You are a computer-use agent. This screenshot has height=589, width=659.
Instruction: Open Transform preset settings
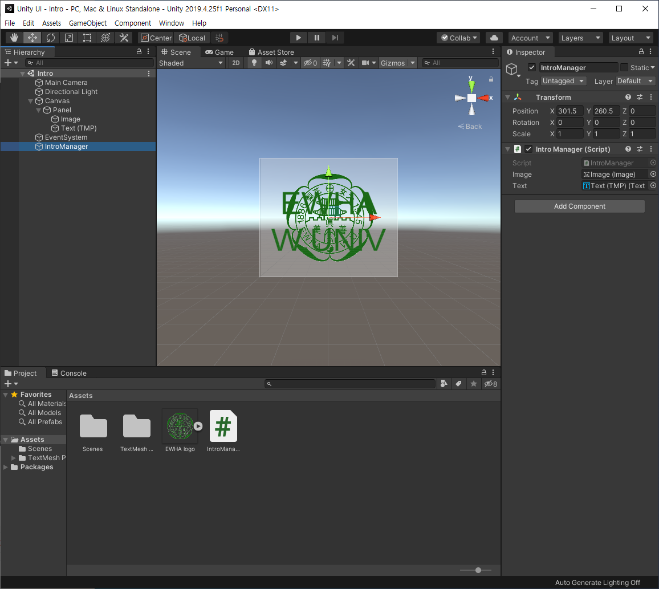pyautogui.click(x=639, y=97)
